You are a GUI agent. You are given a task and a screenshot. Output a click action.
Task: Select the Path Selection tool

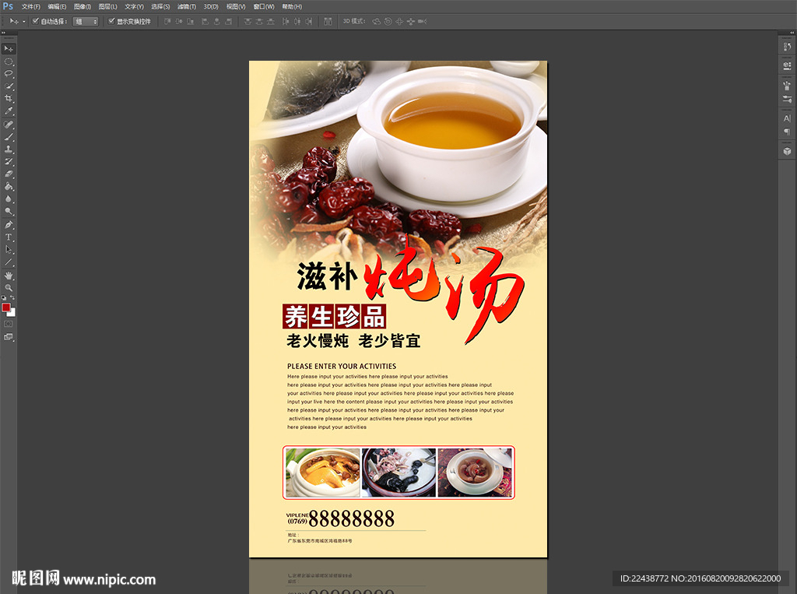coord(9,250)
